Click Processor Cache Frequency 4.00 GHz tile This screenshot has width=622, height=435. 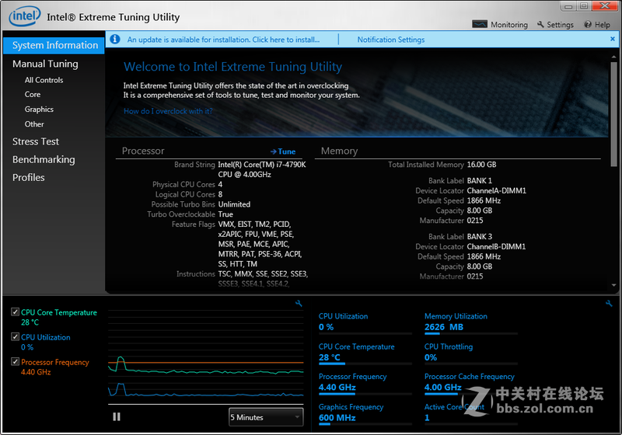pos(471,383)
